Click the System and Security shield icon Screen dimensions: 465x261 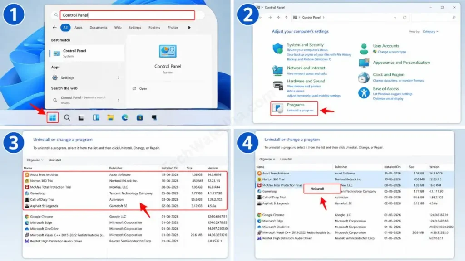(278, 48)
